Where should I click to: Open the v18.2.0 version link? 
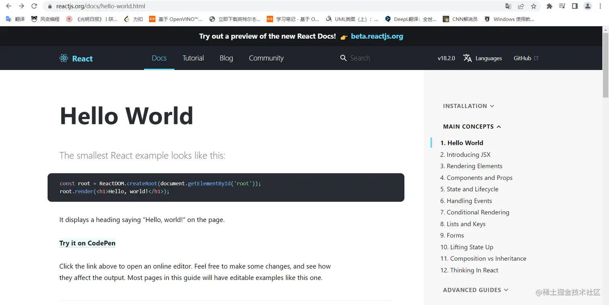(x=446, y=58)
